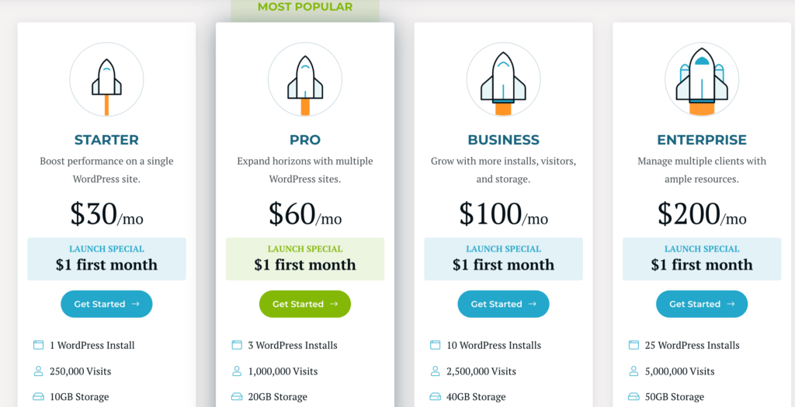Click the BUSINESS plan heading
The height and width of the screenshot is (407, 795).
[503, 140]
